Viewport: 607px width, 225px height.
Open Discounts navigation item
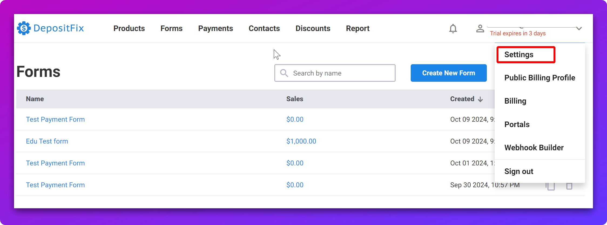(x=313, y=28)
